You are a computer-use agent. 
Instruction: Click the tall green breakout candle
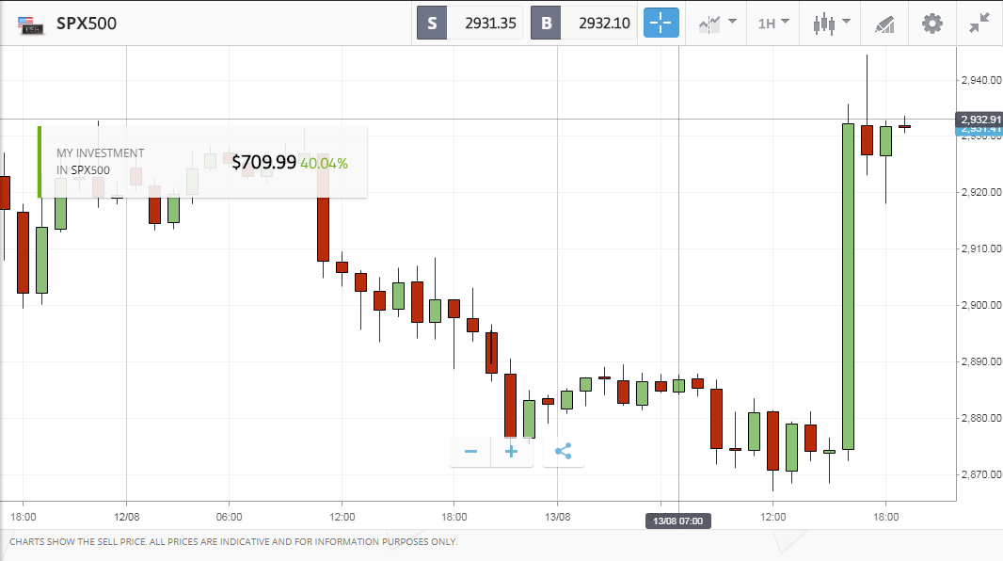coord(848,286)
